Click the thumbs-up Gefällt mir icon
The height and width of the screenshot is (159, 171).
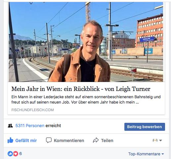click(x=10, y=140)
